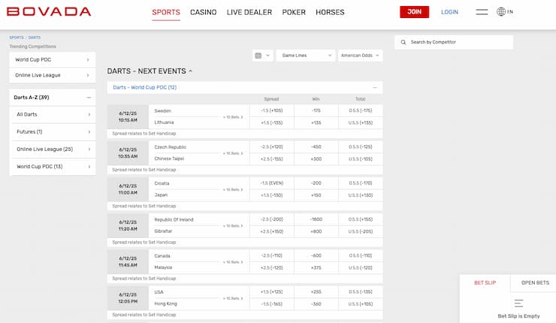Show +10 Bets for USA vs Hong Kong
556x323 pixels.
(x=233, y=298)
